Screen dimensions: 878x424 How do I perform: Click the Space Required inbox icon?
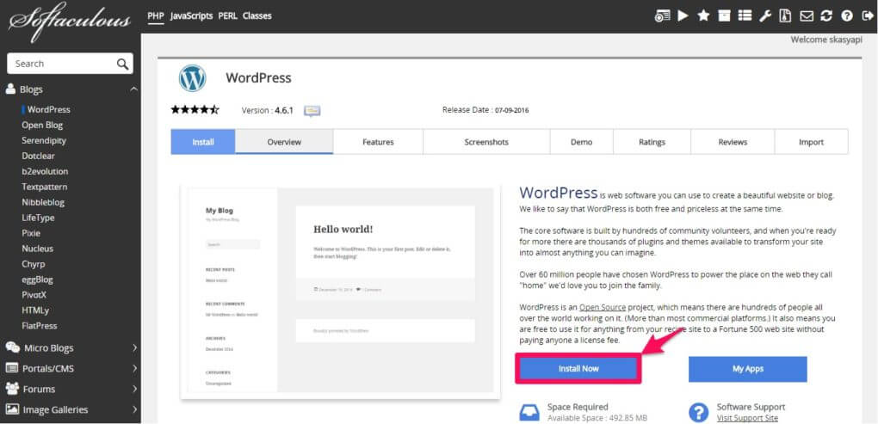pyautogui.click(x=529, y=413)
